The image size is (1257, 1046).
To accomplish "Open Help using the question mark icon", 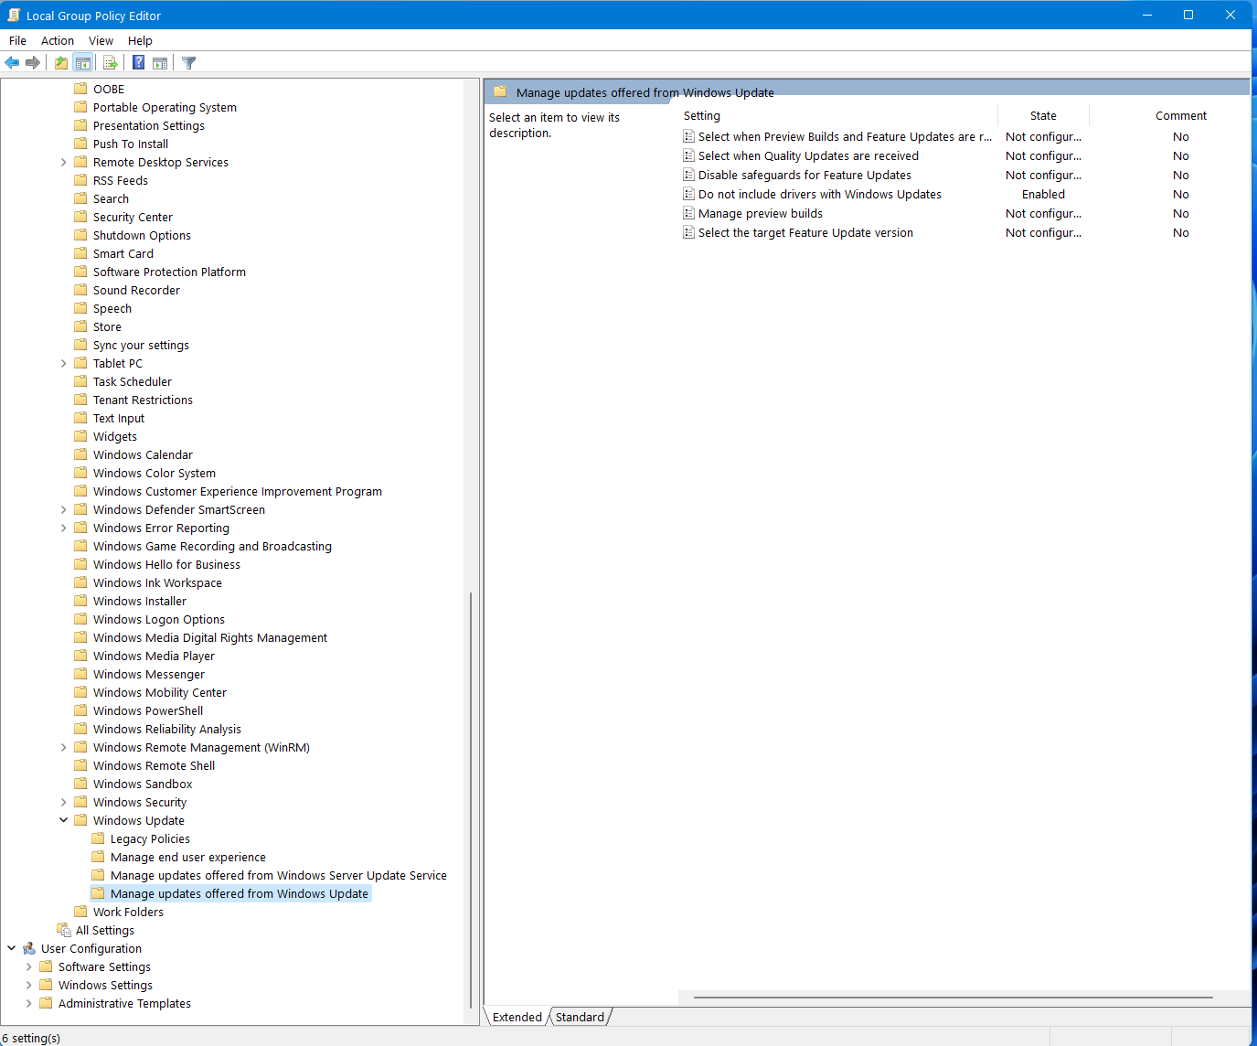I will tap(138, 63).
